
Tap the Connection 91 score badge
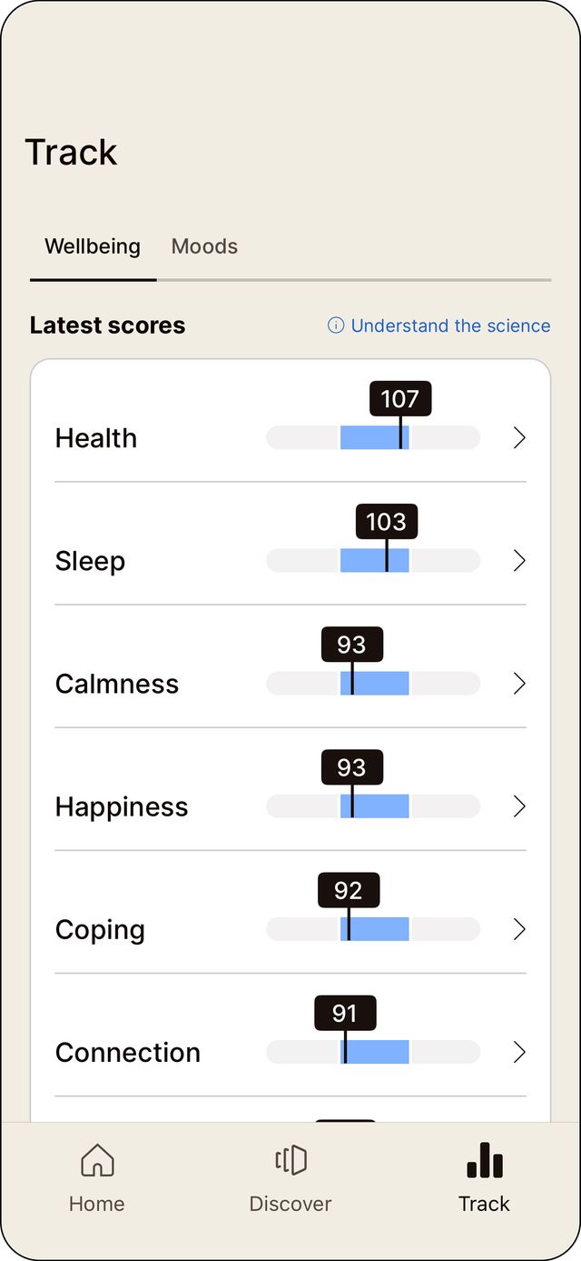coord(345,1013)
